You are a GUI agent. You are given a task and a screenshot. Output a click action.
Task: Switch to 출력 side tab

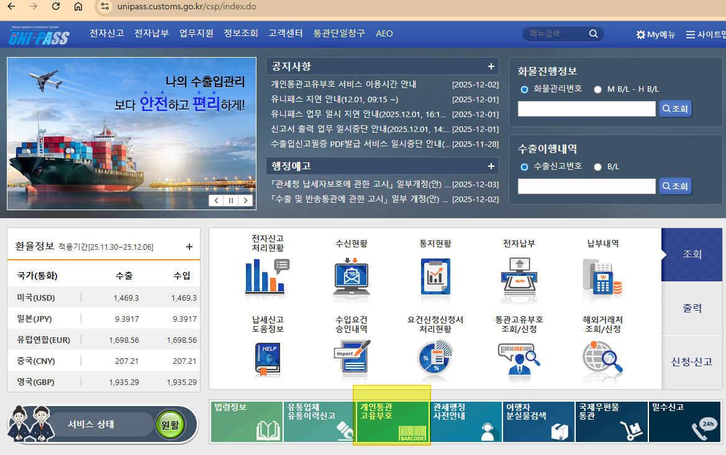(x=692, y=308)
